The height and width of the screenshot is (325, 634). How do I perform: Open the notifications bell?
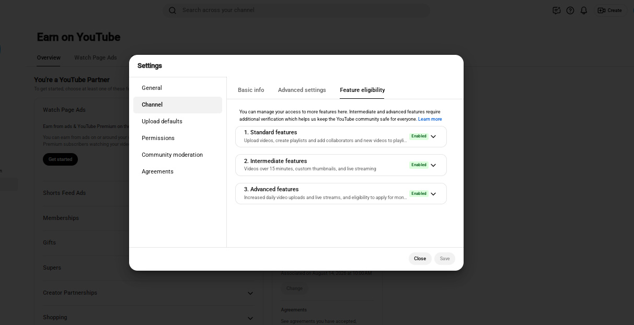584,10
